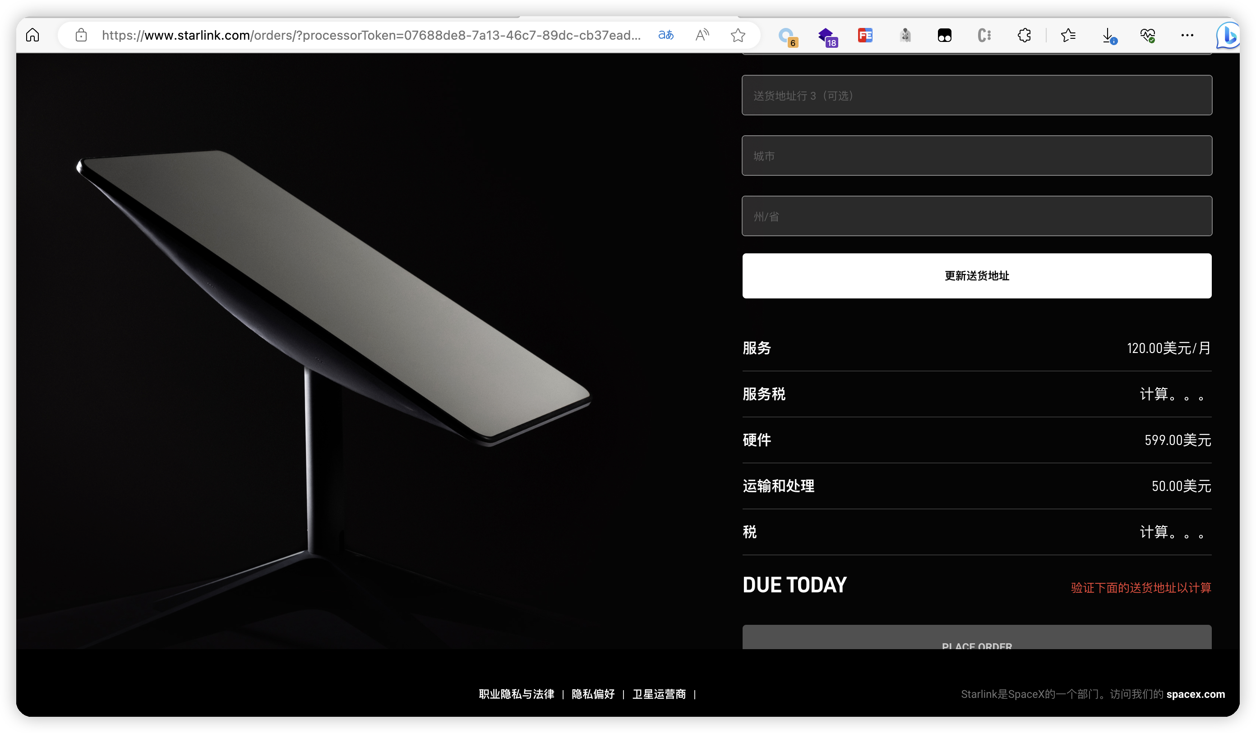
Task: Open 隐私偏好 footer link
Action: (x=593, y=694)
